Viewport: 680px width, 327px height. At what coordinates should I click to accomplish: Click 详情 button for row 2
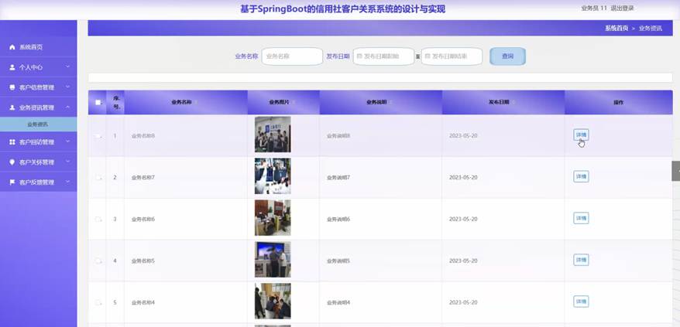tap(581, 177)
